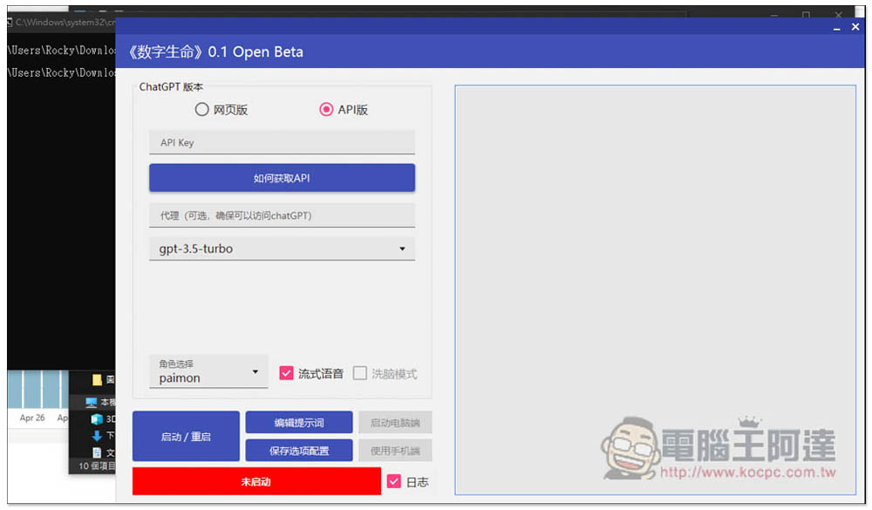872x510 pixels.
Task: Click inside the large log output area
Action: [x=655, y=289]
